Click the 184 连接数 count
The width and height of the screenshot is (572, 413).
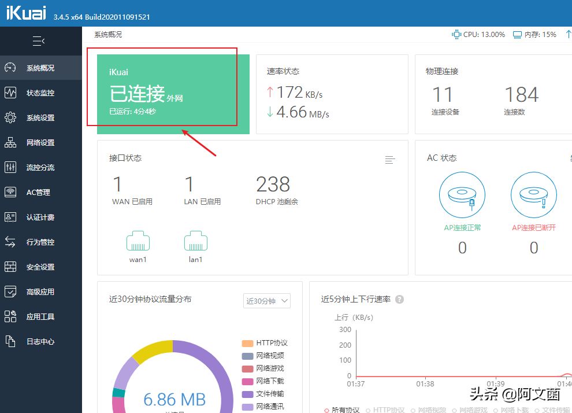521,94
